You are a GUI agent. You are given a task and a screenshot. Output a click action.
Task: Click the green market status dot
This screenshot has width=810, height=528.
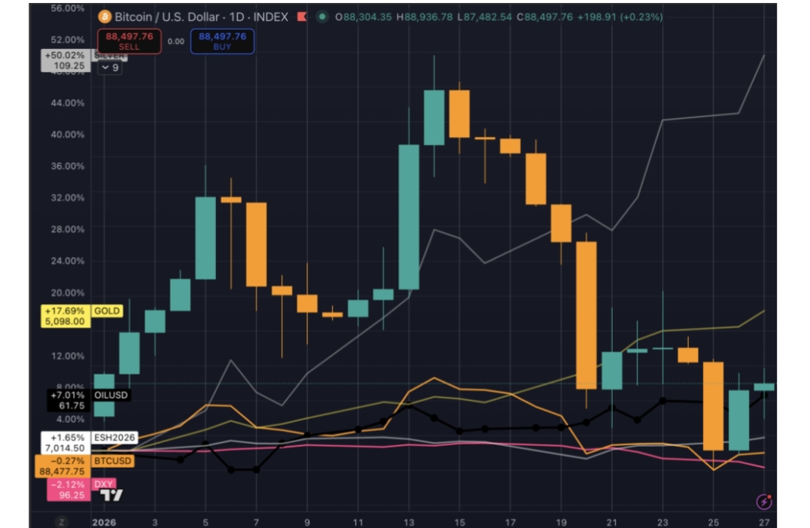[x=323, y=17]
